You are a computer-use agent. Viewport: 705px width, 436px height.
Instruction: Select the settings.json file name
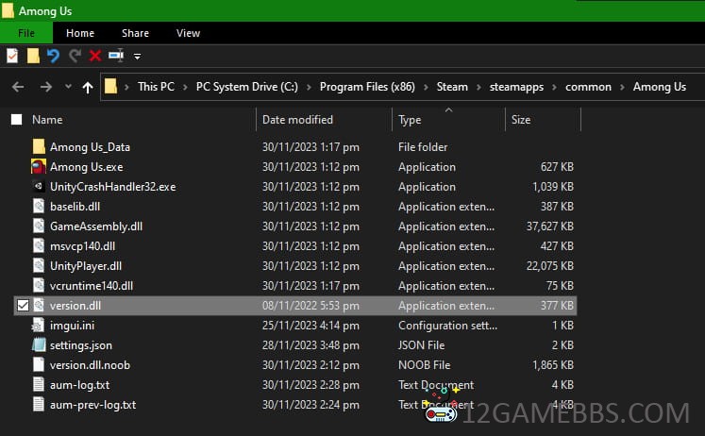[81, 345]
